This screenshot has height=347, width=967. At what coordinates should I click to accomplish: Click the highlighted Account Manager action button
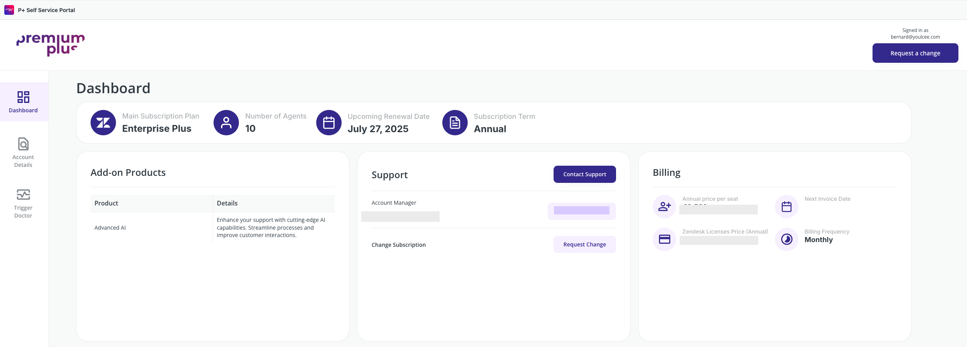[x=582, y=211]
